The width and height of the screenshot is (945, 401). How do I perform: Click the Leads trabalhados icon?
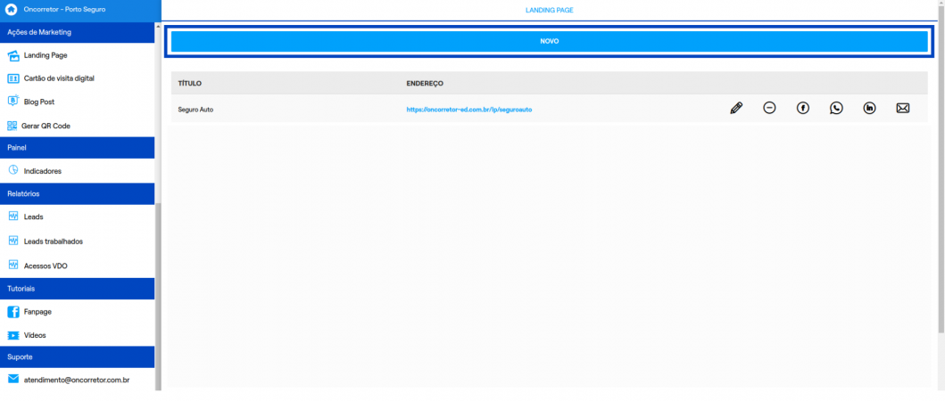point(13,241)
